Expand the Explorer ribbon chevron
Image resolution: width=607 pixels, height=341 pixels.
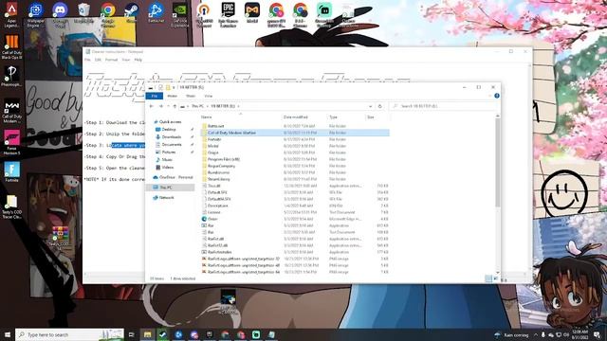click(489, 96)
